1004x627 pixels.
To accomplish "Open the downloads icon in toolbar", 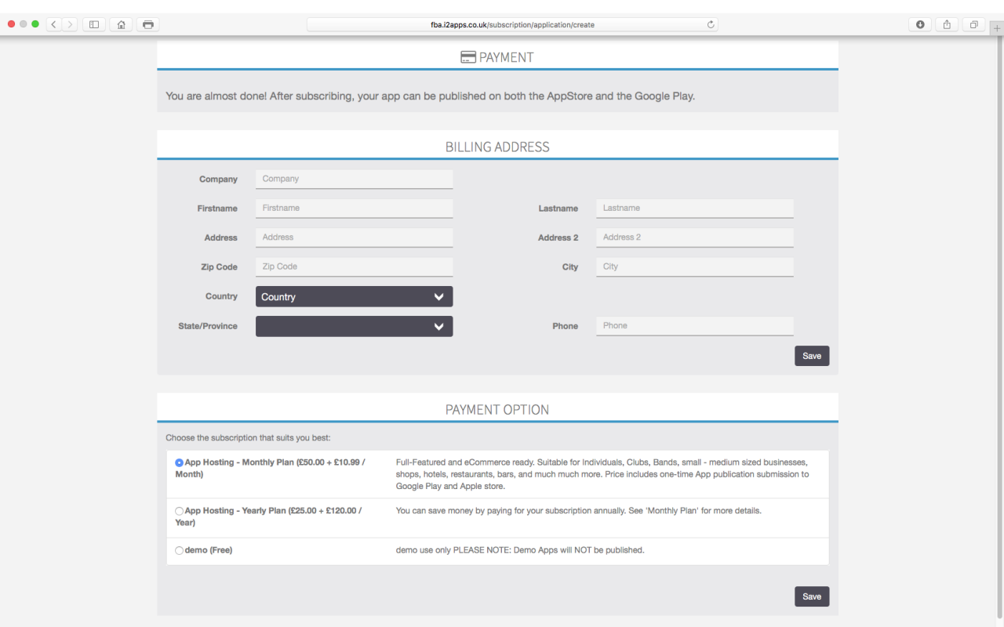I will [920, 24].
